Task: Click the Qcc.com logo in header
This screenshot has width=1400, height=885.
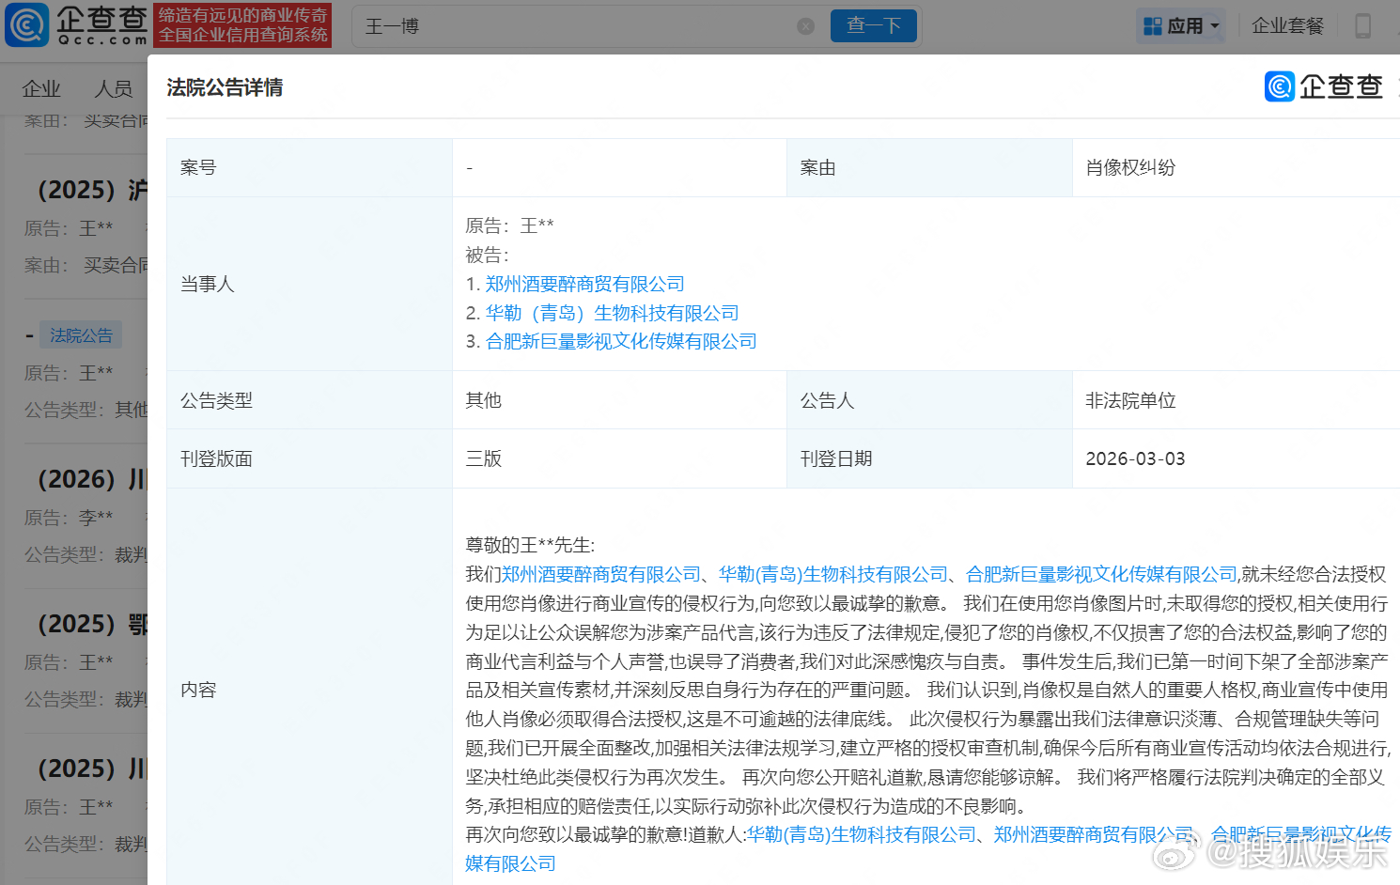Action: click(77, 25)
